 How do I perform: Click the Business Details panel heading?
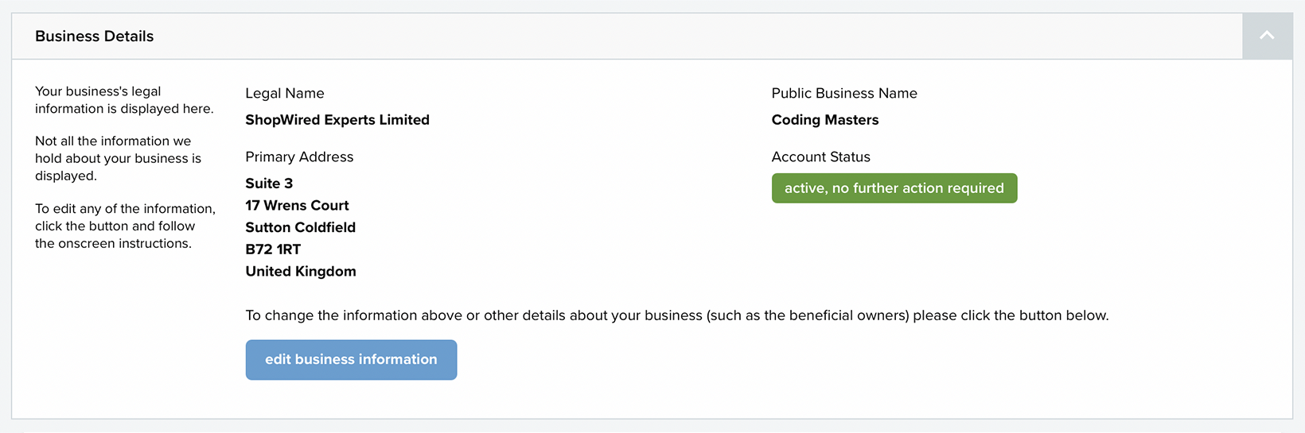tap(95, 37)
